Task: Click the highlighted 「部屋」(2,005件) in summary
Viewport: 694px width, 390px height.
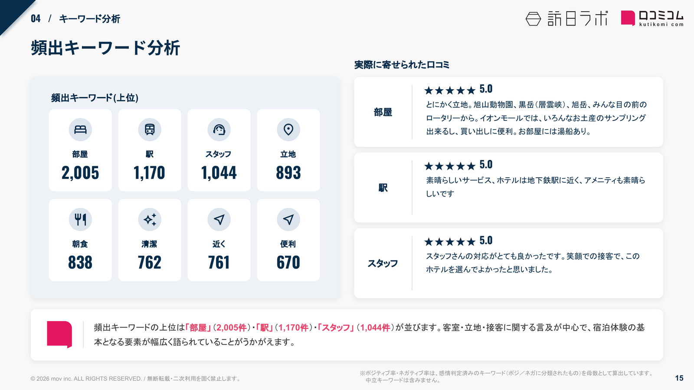Action: pos(218,328)
